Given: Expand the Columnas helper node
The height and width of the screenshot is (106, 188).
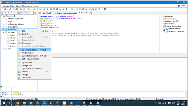Looking at the screenshot, I should click(x=161, y=16).
